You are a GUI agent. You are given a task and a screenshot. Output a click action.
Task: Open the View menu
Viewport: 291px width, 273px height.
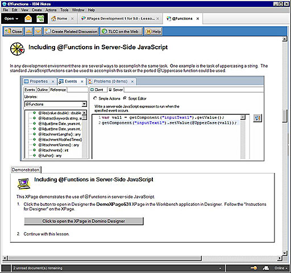(x=24, y=10)
